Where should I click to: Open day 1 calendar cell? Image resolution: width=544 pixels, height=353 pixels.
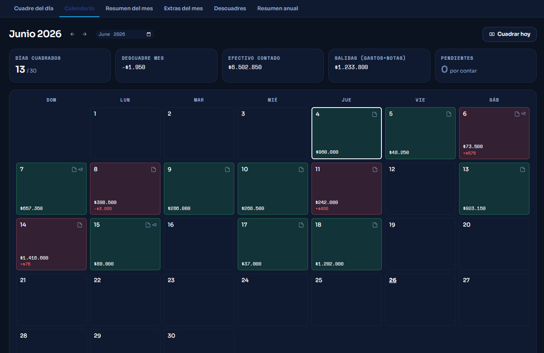[125, 133]
